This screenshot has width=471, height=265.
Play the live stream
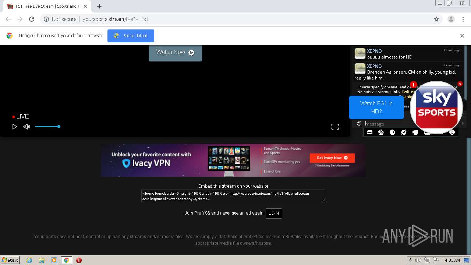[x=14, y=127]
